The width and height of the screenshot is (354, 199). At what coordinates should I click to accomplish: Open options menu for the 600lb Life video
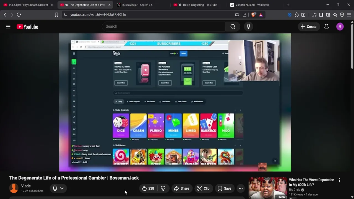coord(339,180)
